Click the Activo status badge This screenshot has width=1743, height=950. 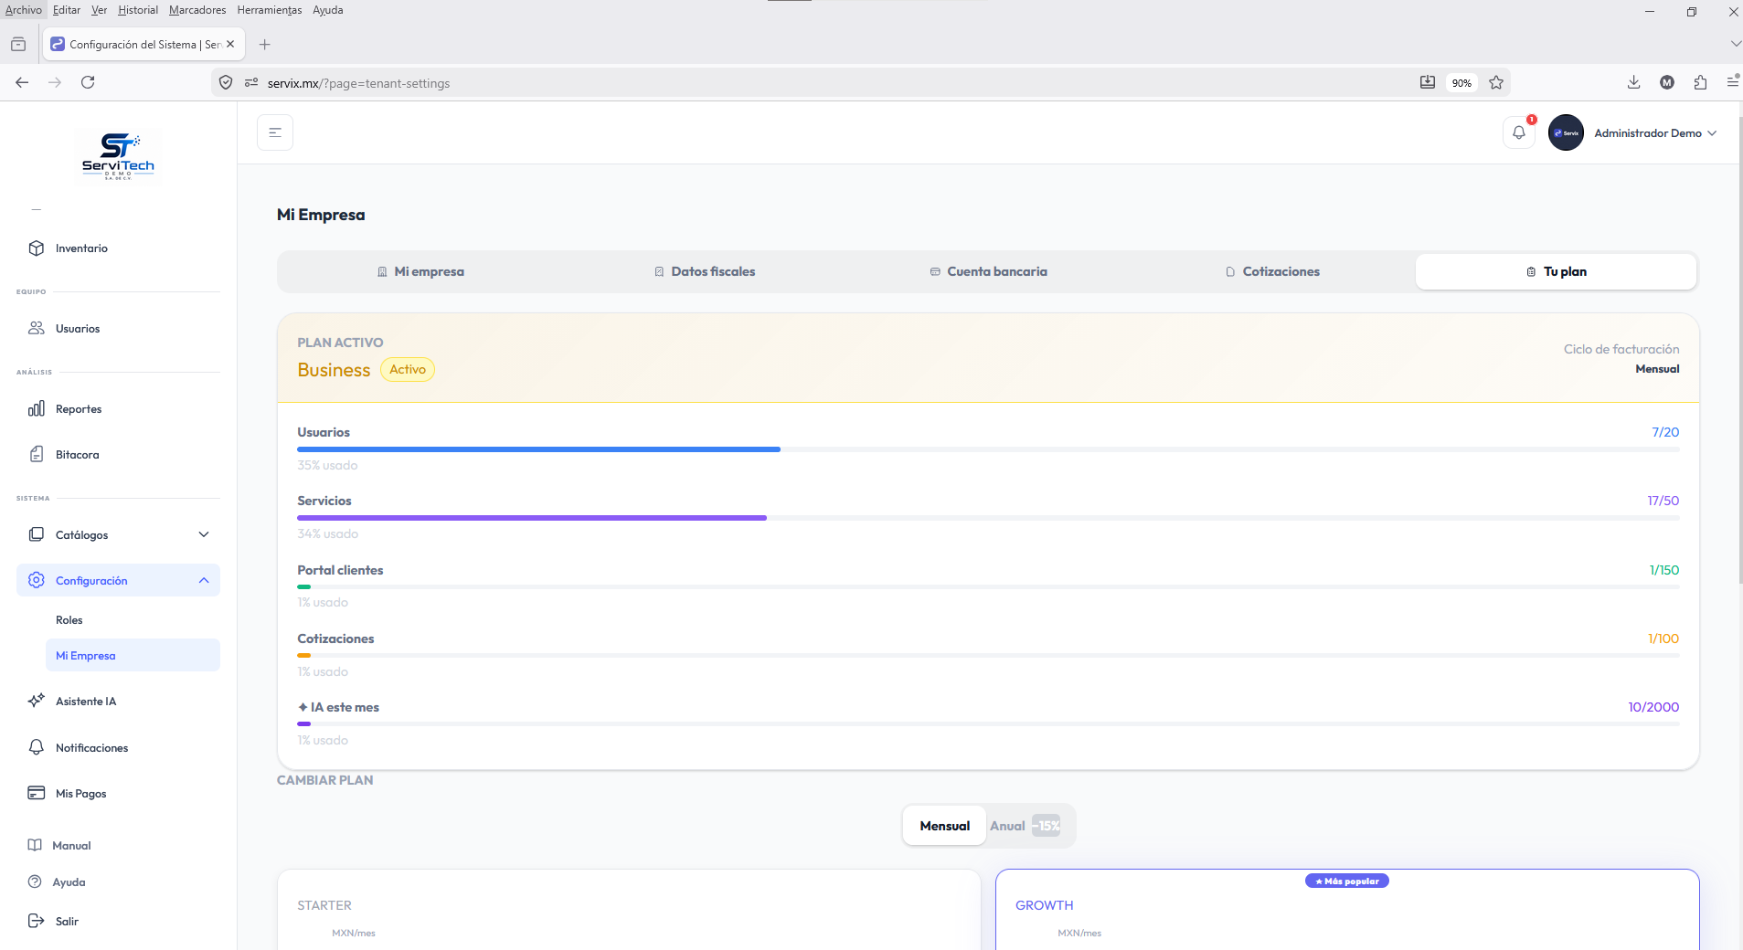pos(408,369)
